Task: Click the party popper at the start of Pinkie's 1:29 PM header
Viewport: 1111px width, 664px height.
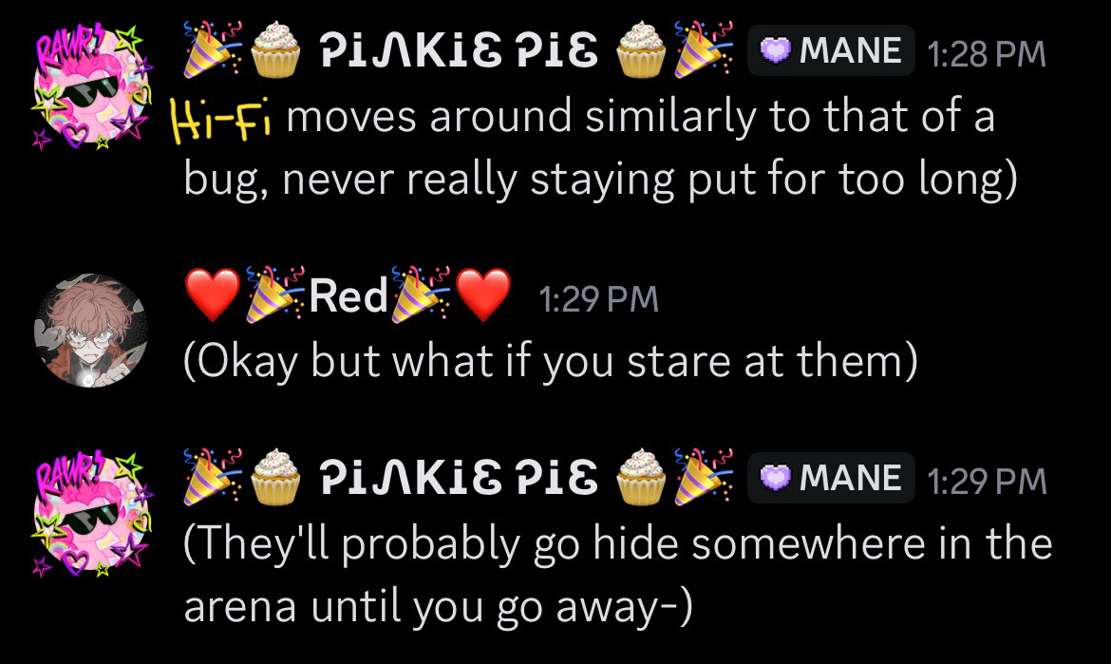Action: [212, 476]
